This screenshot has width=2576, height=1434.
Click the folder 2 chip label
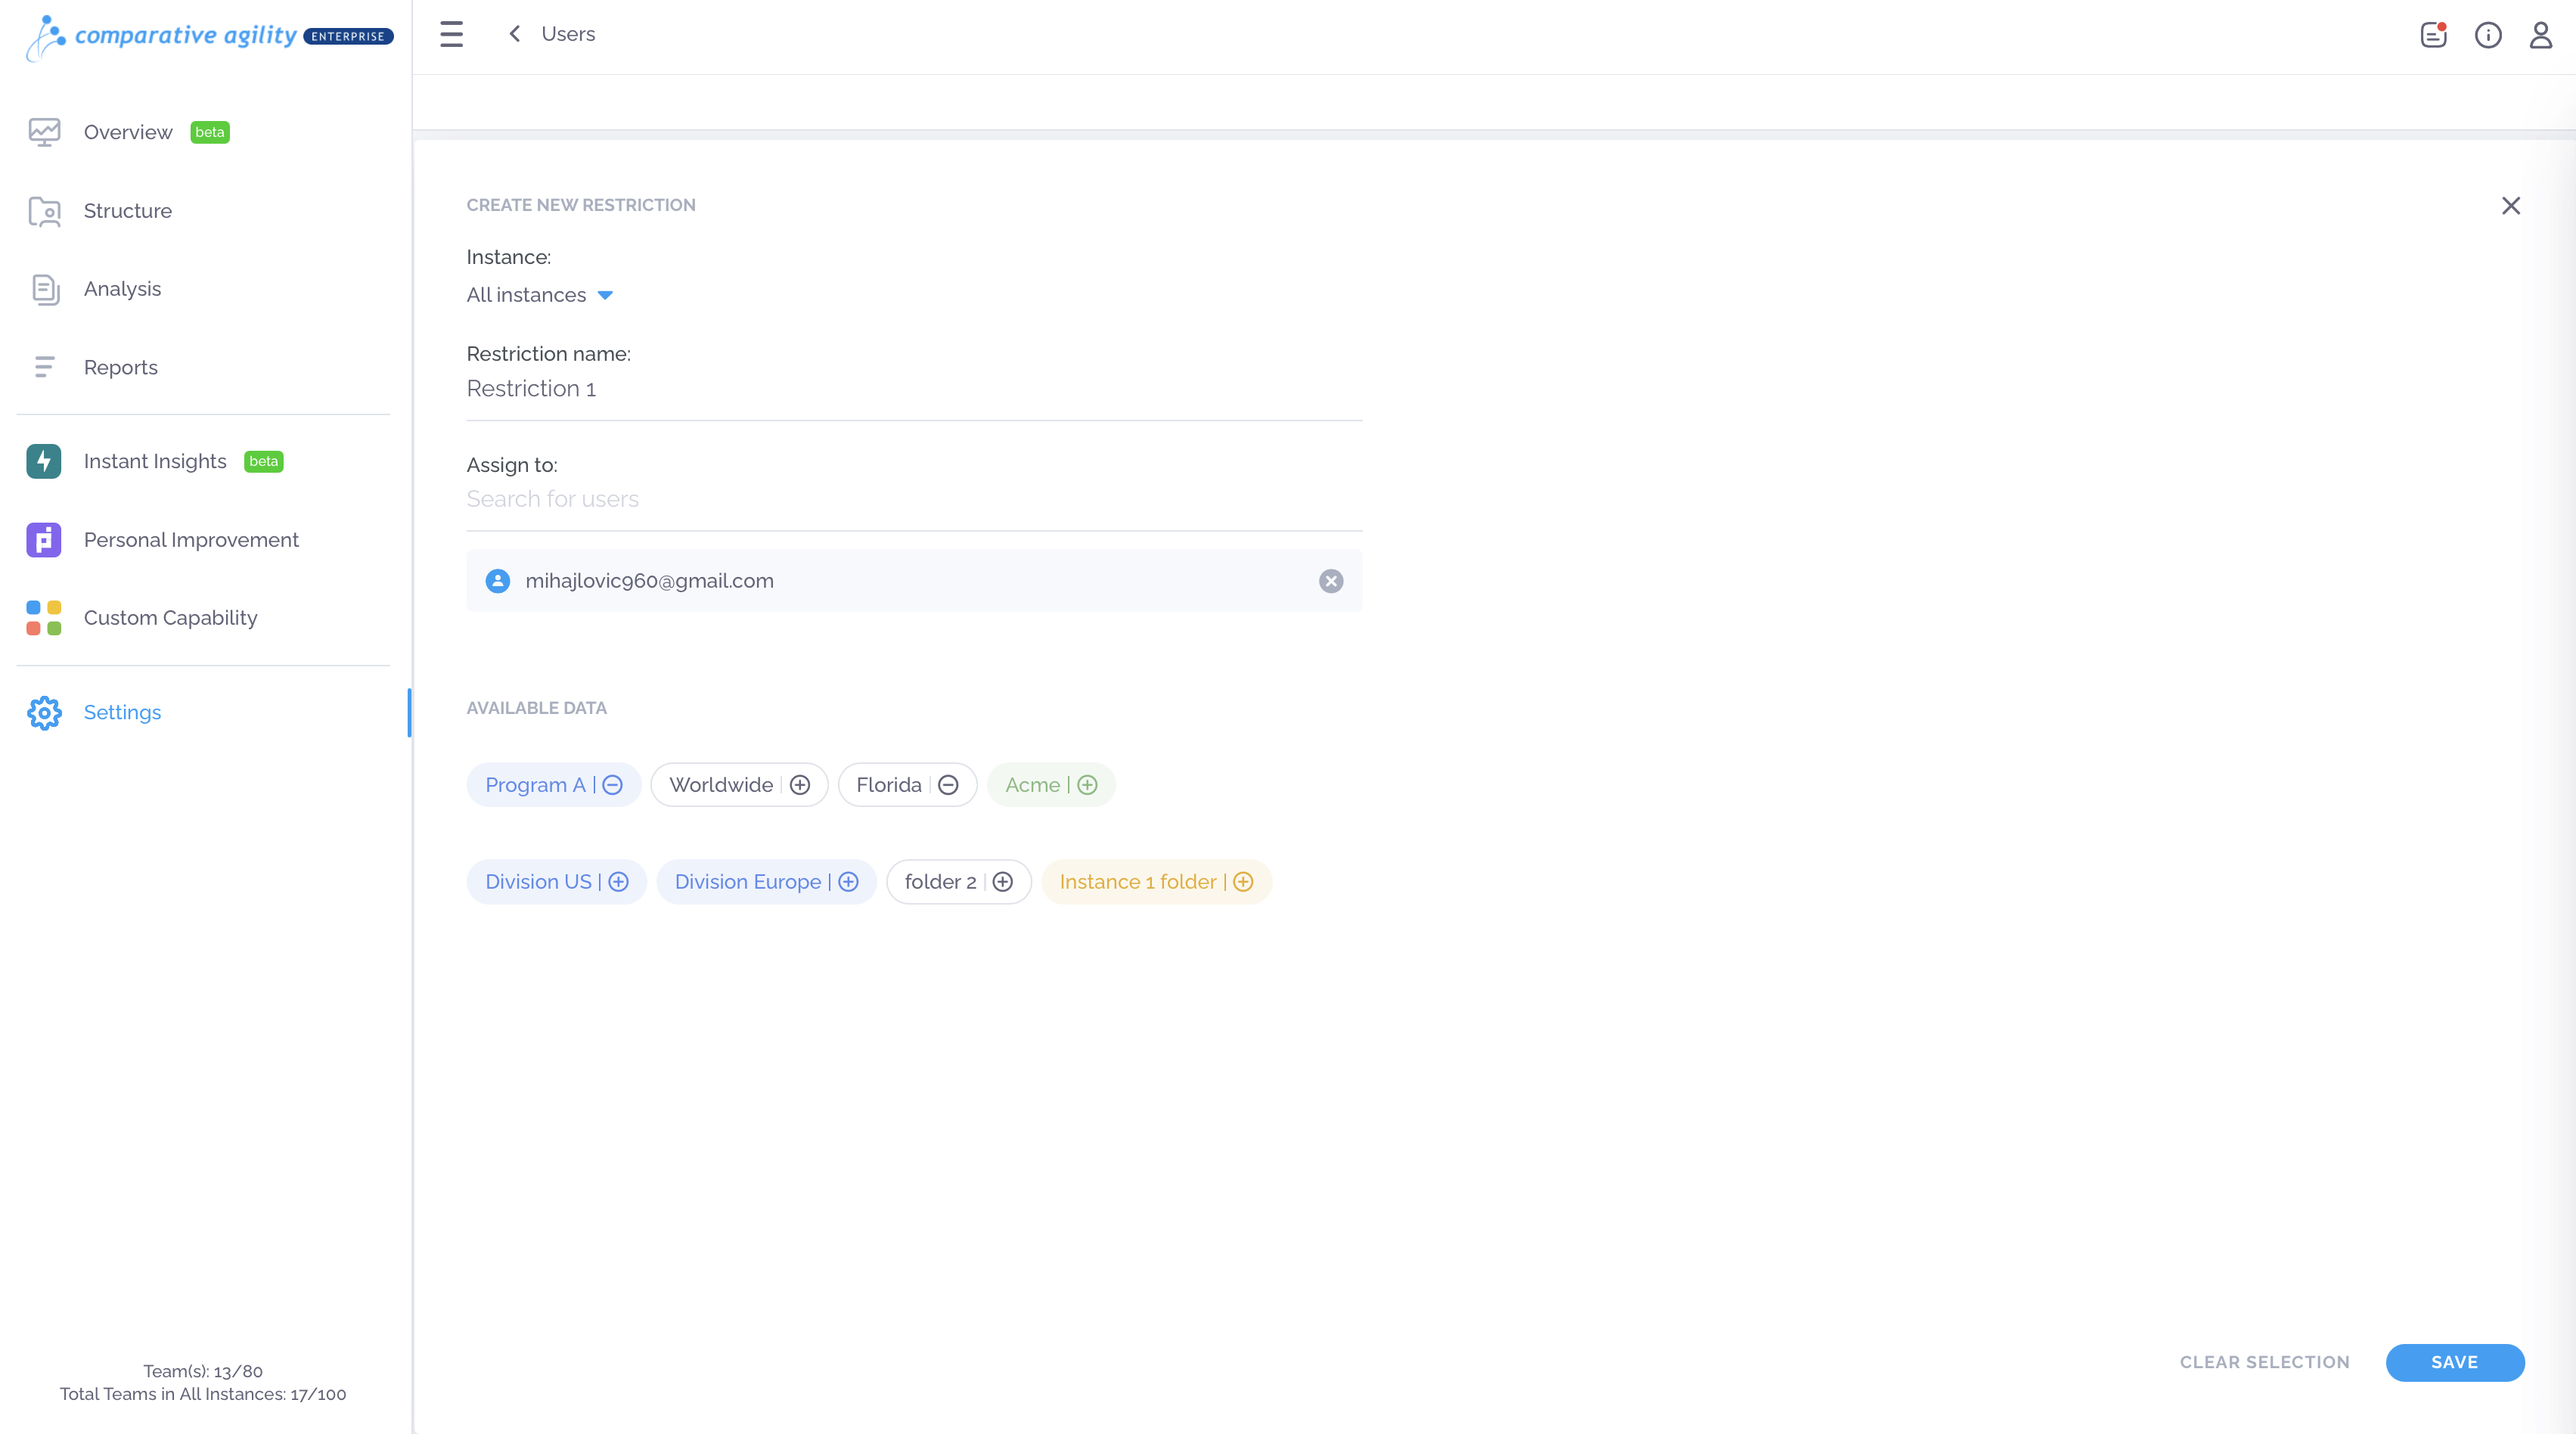pos(941,882)
